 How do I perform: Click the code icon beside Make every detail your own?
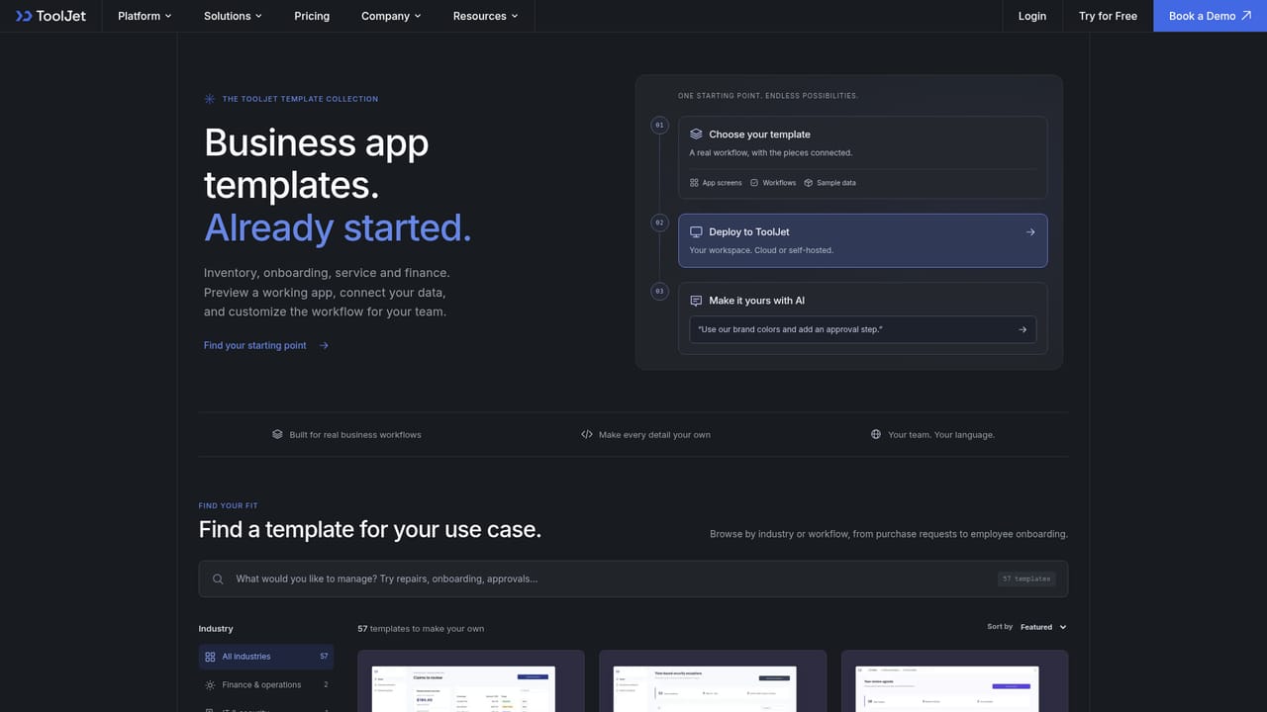click(x=587, y=434)
